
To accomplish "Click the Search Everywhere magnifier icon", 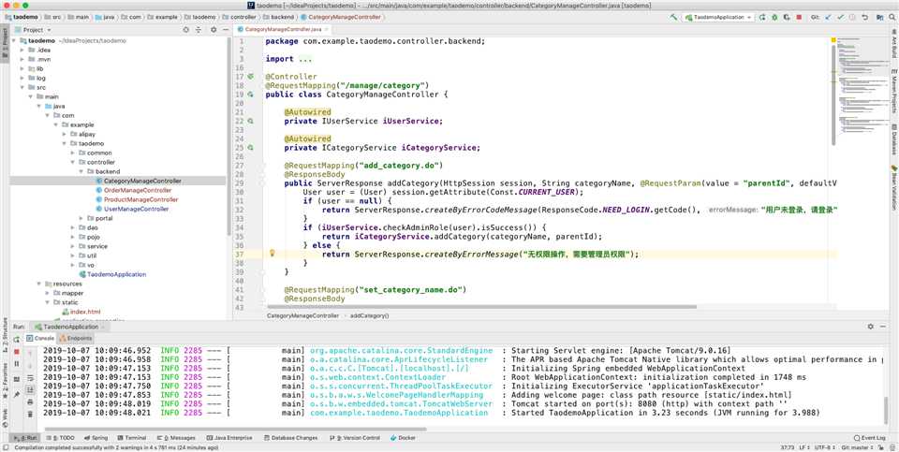I will coord(892,17).
